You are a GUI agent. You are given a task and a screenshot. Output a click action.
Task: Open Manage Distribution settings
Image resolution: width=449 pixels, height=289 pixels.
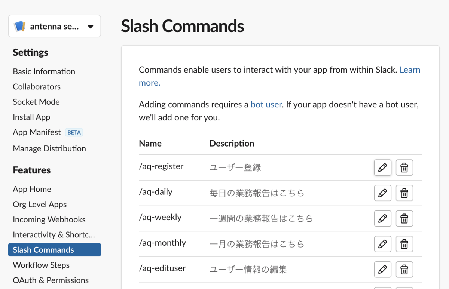[x=49, y=148]
